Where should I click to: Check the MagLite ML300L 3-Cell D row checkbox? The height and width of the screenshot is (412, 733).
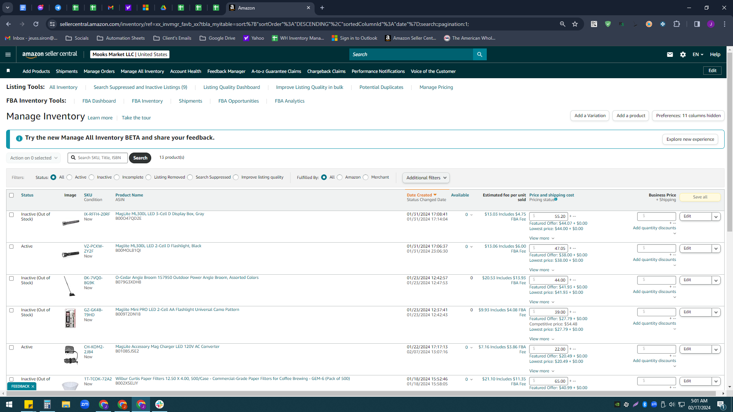[11, 215]
